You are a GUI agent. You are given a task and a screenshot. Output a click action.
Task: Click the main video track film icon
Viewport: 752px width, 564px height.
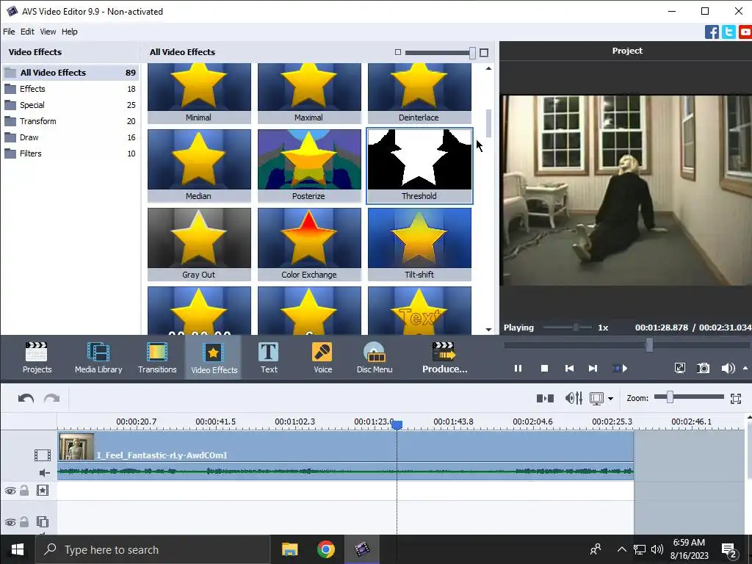(x=42, y=455)
